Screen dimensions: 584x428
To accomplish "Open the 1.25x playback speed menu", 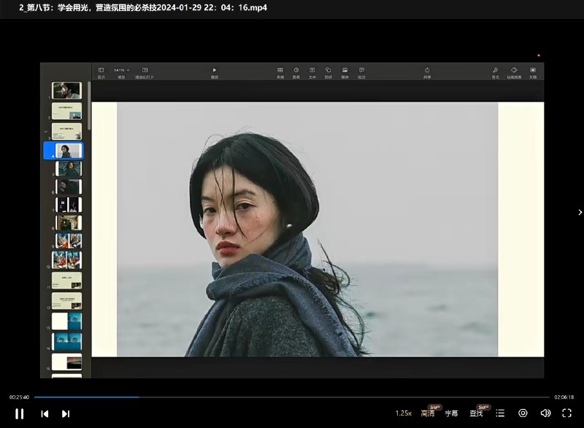I will click(404, 413).
